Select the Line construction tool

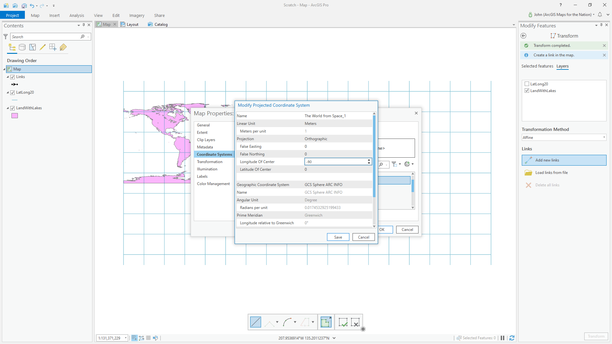[255, 322]
